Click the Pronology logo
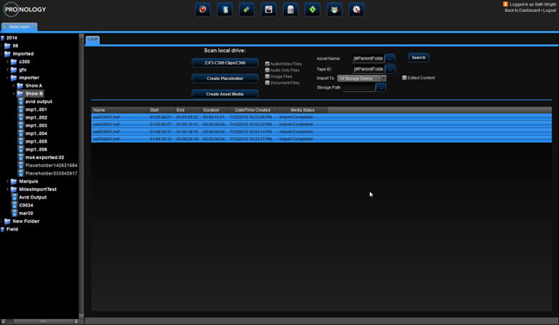 25,9
